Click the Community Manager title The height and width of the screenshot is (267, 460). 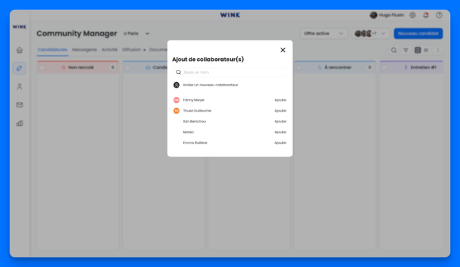point(77,34)
